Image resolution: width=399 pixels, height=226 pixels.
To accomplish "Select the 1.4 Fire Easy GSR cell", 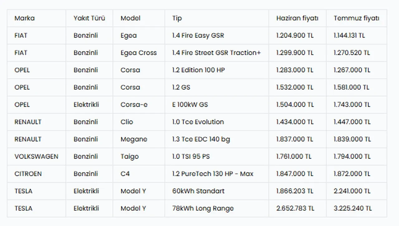I will point(198,35).
